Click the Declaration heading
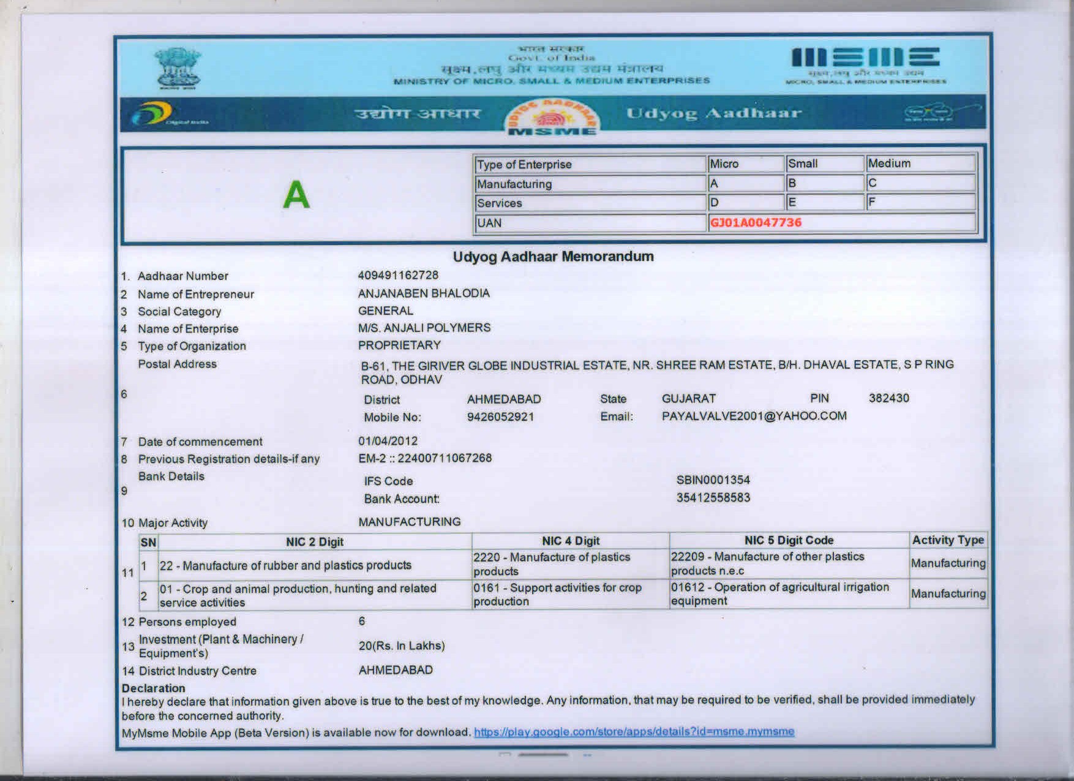 coord(153,688)
